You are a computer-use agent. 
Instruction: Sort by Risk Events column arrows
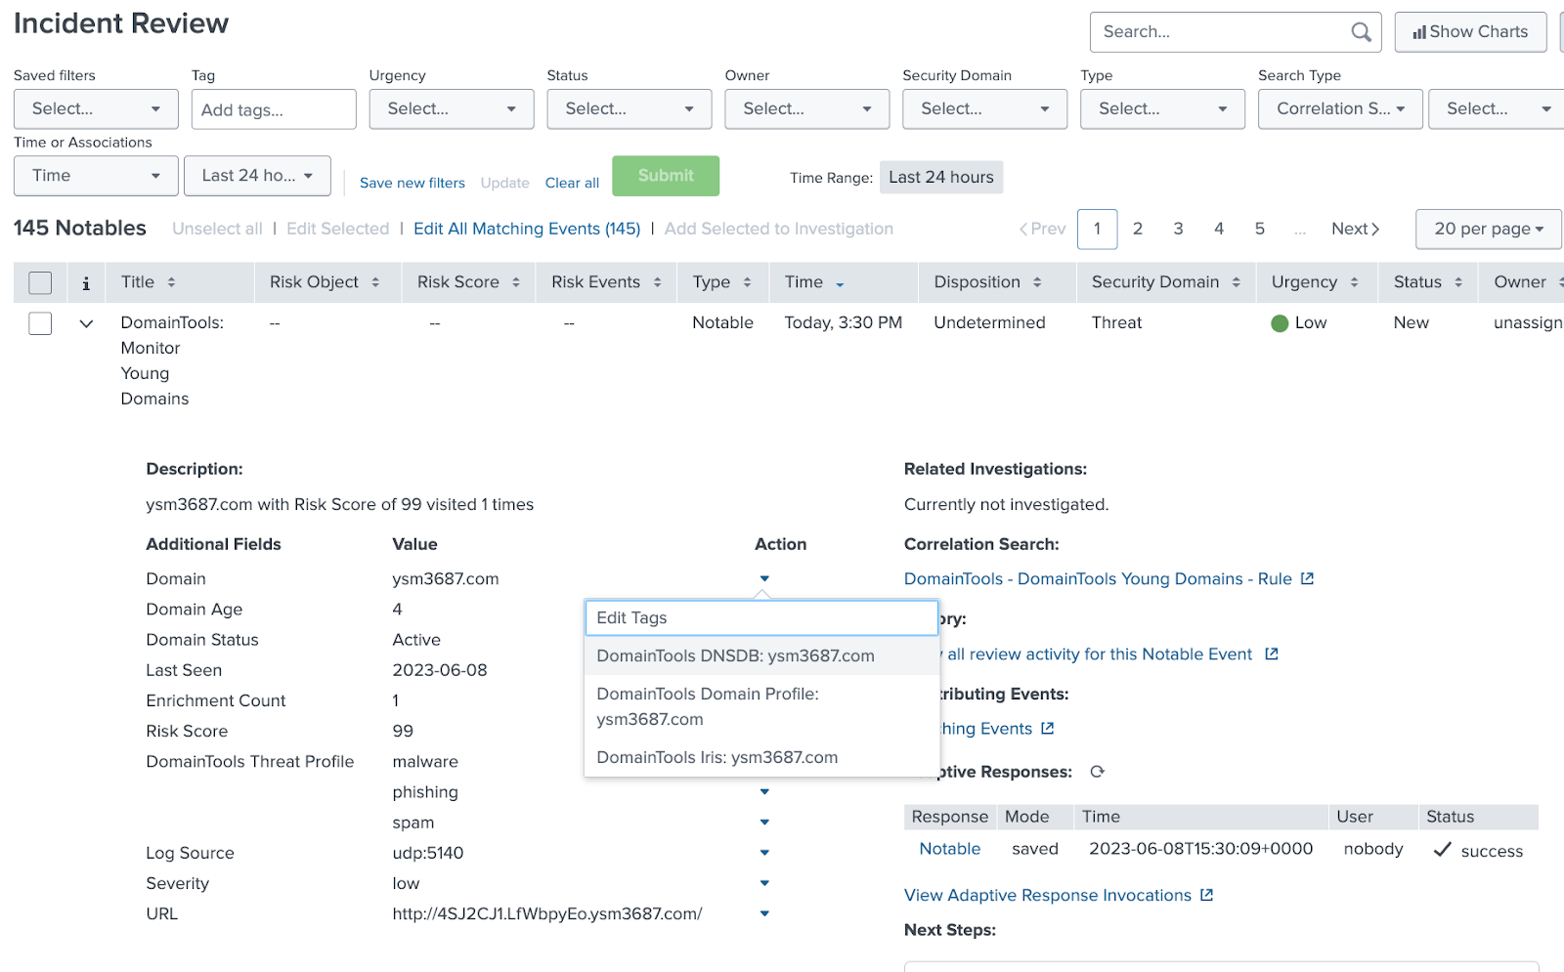(x=657, y=282)
